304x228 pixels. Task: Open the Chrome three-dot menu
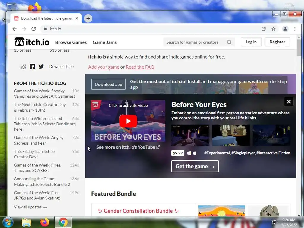[x=295, y=29]
